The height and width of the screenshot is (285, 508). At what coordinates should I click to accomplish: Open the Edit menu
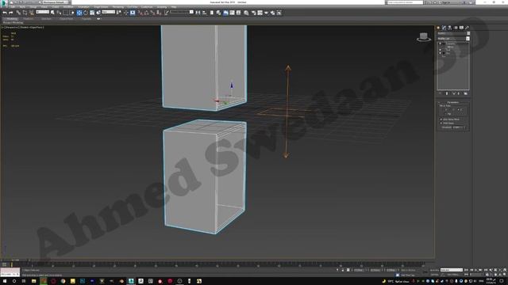tap(13, 7)
